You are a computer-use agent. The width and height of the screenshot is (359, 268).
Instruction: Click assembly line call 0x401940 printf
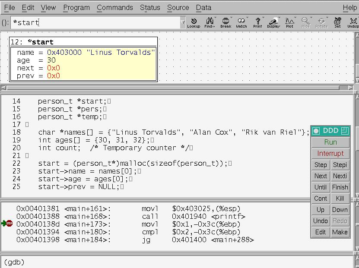(131, 216)
